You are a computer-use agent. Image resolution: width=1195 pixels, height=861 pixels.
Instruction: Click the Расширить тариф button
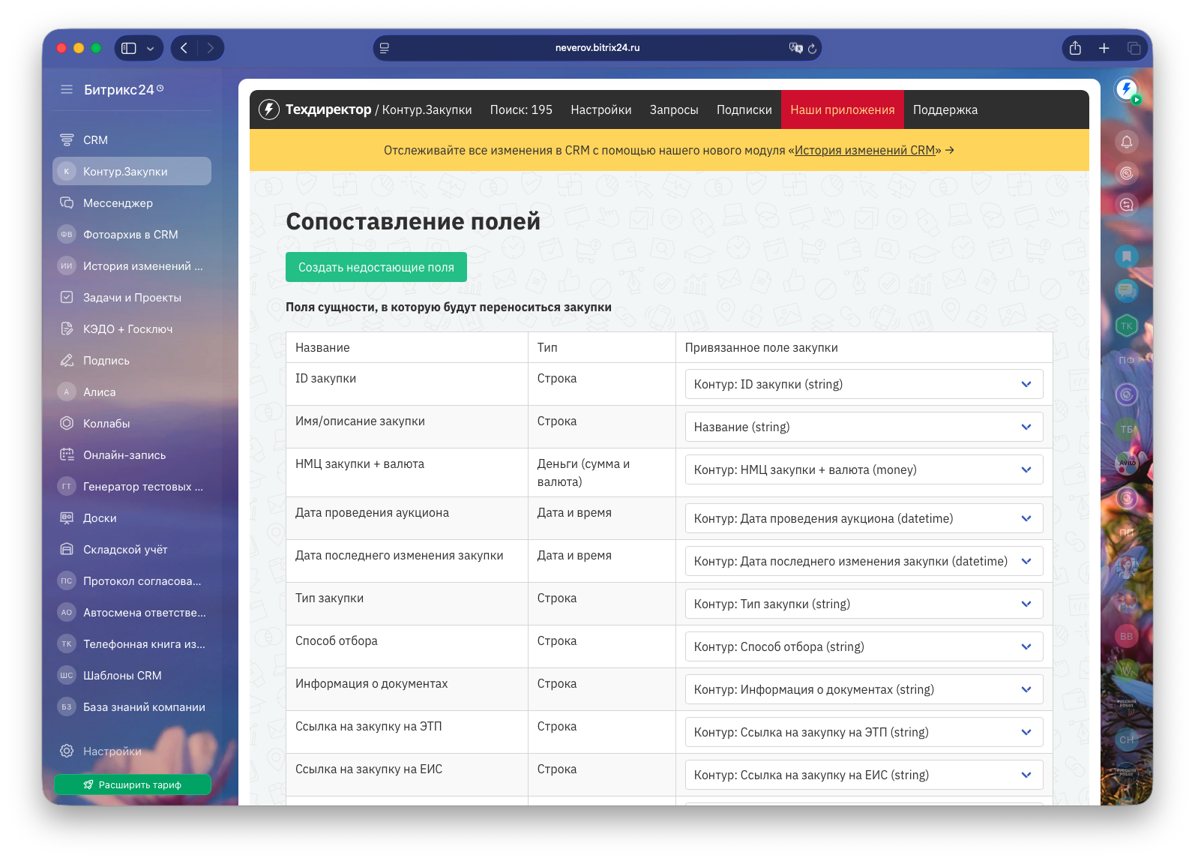click(x=132, y=784)
